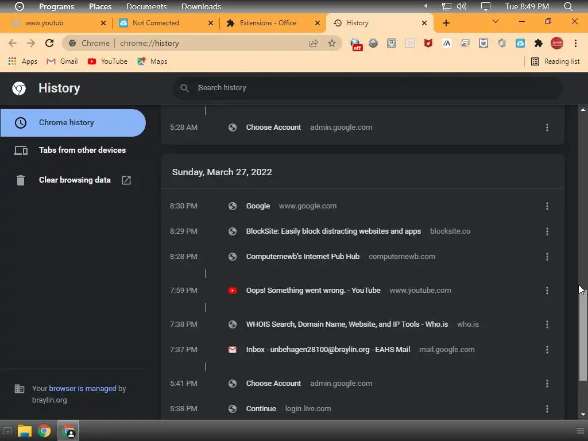Open more actions for the 5:41 PM Choose Account entry
The height and width of the screenshot is (441, 588).
[547, 383]
